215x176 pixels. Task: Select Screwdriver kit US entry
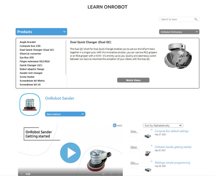[x=30, y=85]
